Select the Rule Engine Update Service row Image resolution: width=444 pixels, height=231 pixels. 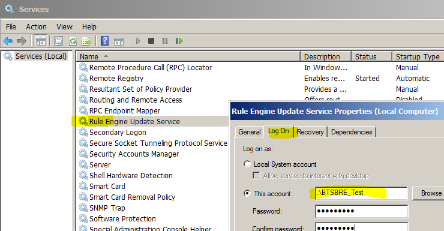click(x=134, y=121)
